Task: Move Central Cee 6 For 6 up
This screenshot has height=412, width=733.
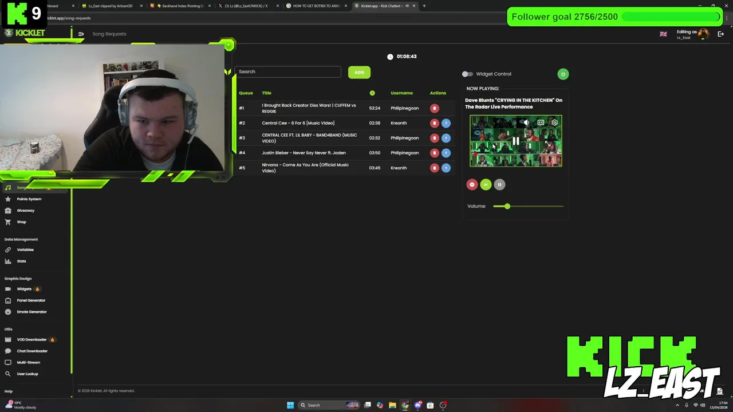Action: click(x=446, y=123)
